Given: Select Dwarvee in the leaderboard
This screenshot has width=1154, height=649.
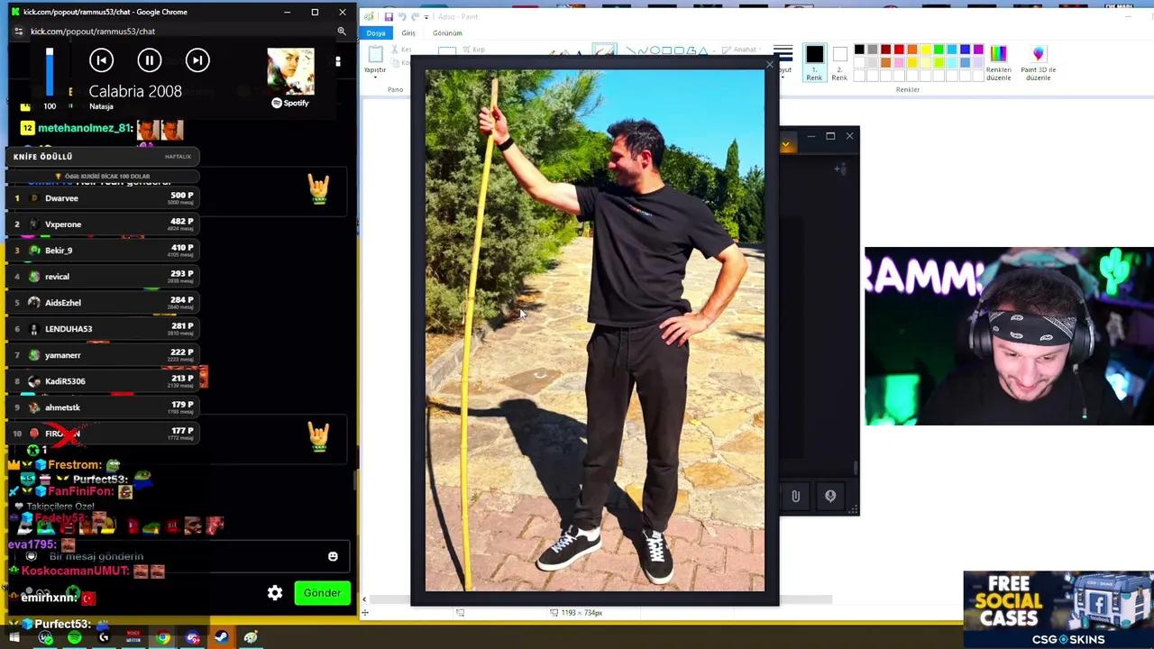Looking at the screenshot, I should point(102,197).
